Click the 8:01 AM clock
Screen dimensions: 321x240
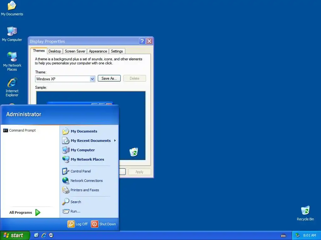309,235
